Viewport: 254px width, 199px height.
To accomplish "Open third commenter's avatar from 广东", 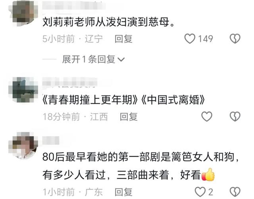I will coord(23,145).
